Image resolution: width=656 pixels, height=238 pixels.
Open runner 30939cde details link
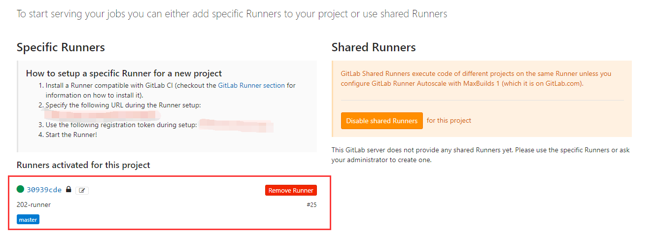pyautogui.click(x=44, y=190)
